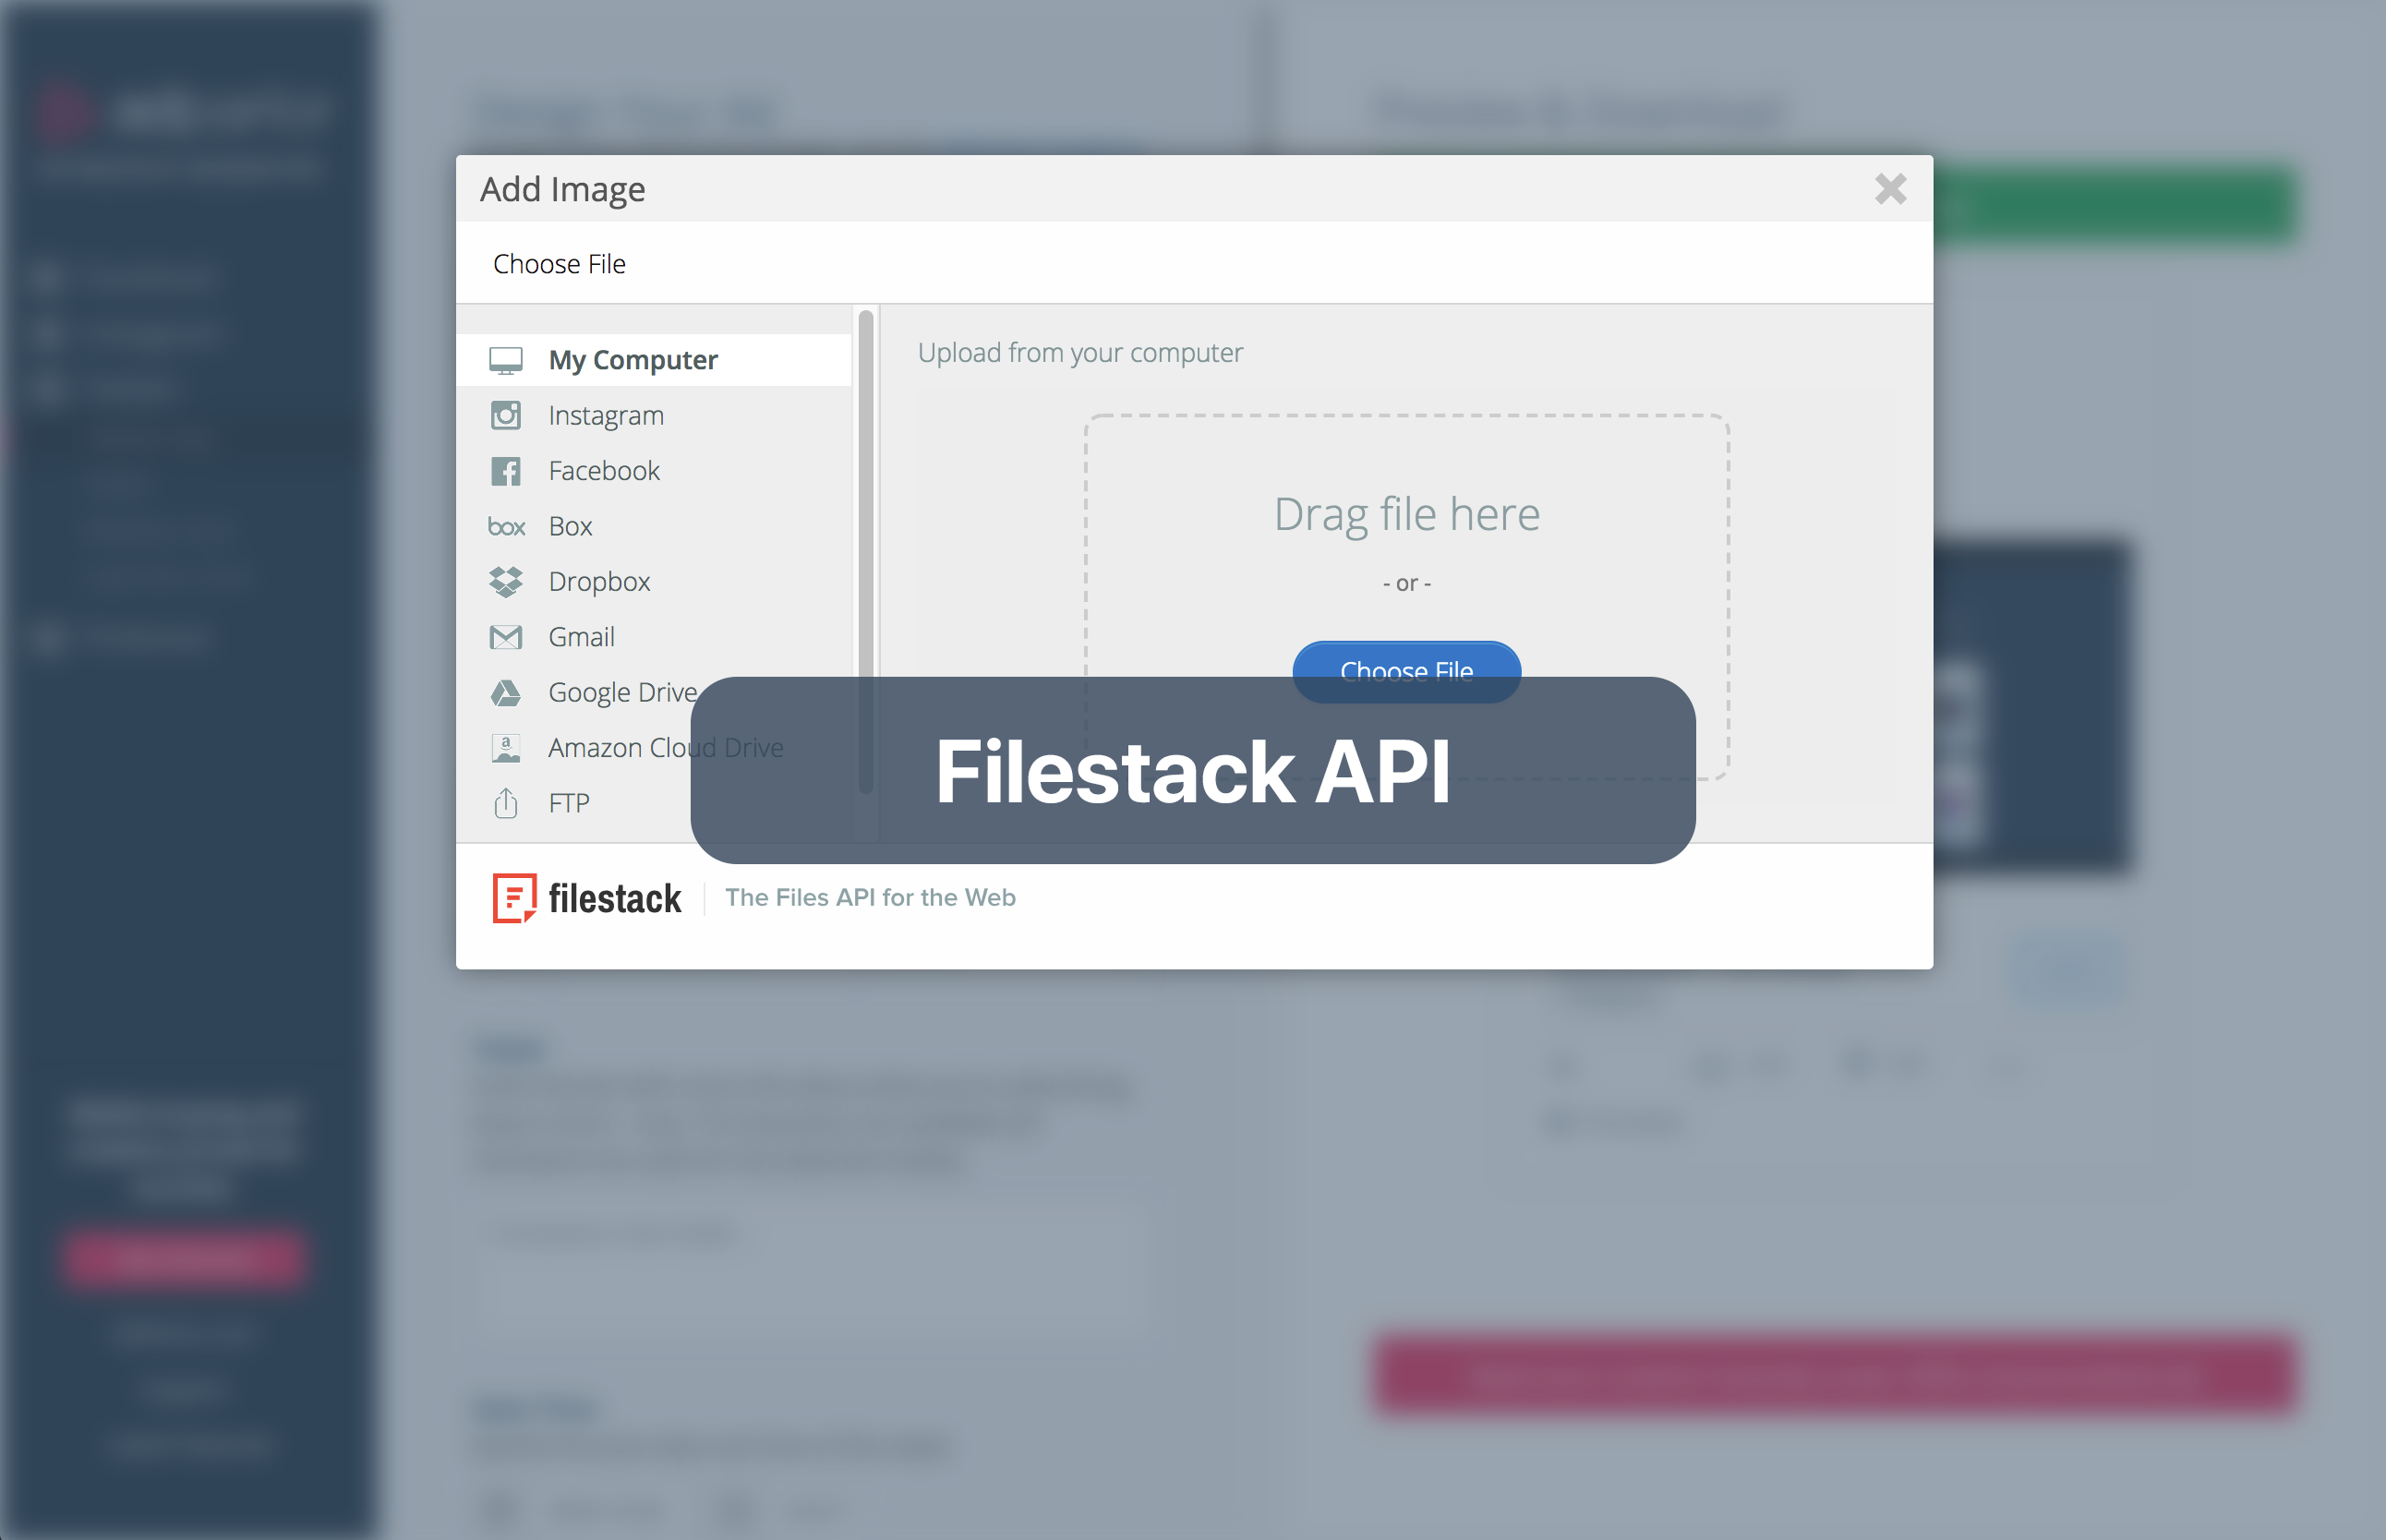Select My Computer from the source list
The height and width of the screenshot is (1540, 2386).
(633, 359)
